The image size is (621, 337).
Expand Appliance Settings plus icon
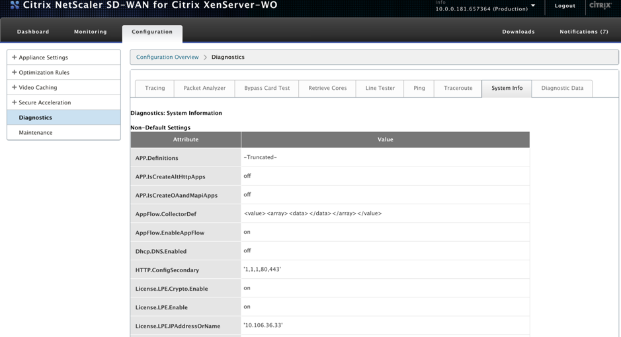point(15,57)
